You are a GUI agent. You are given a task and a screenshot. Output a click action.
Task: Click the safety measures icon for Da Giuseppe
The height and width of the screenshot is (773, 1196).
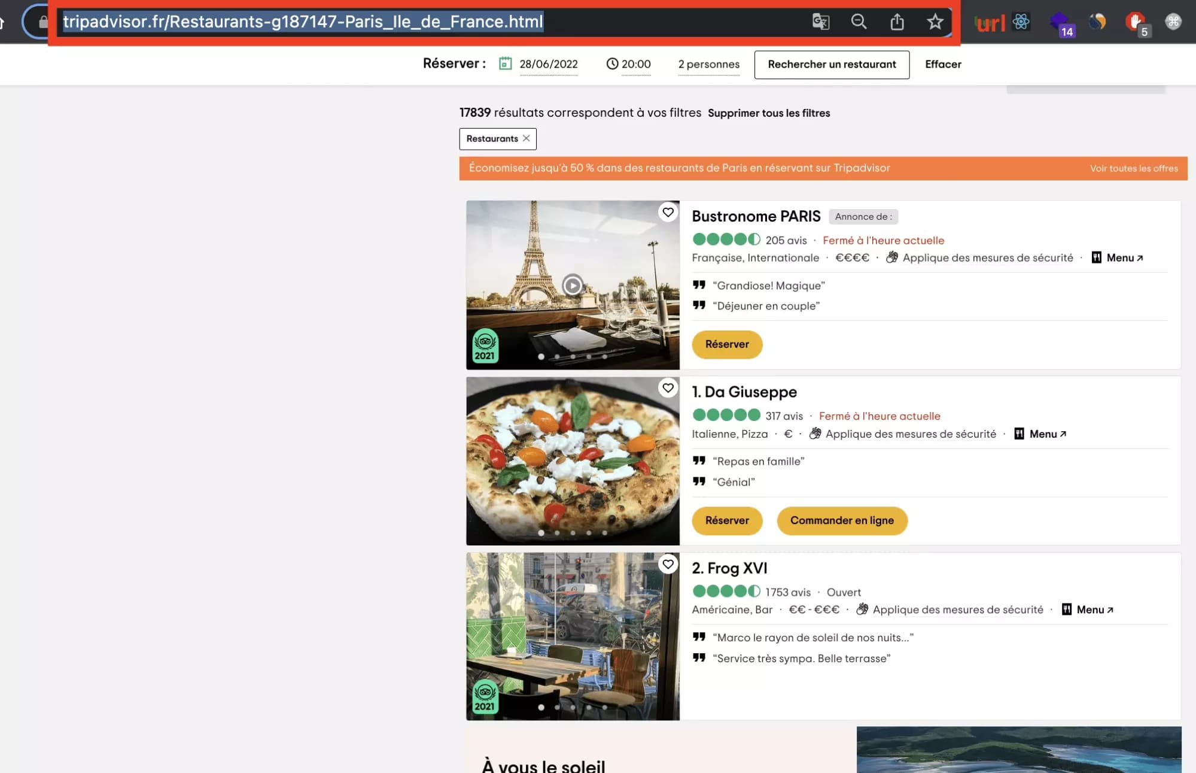pyautogui.click(x=815, y=434)
